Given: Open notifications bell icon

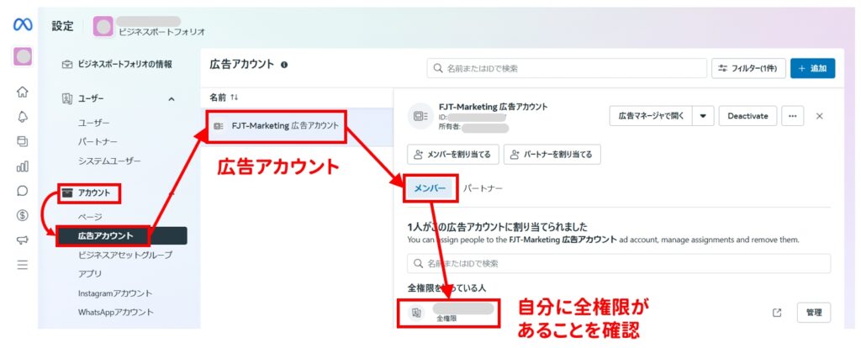Looking at the screenshot, I should [23, 117].
